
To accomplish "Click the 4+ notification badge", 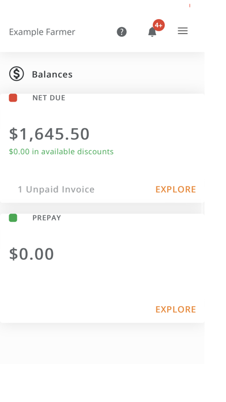I will click(159, 25).
